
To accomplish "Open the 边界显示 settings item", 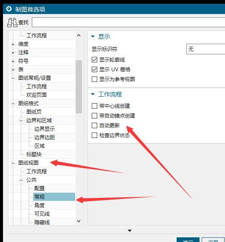I will (x=45, y=129).
